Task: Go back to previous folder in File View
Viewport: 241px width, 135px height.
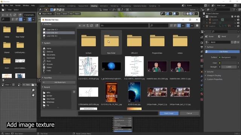Action: point(80,25)
